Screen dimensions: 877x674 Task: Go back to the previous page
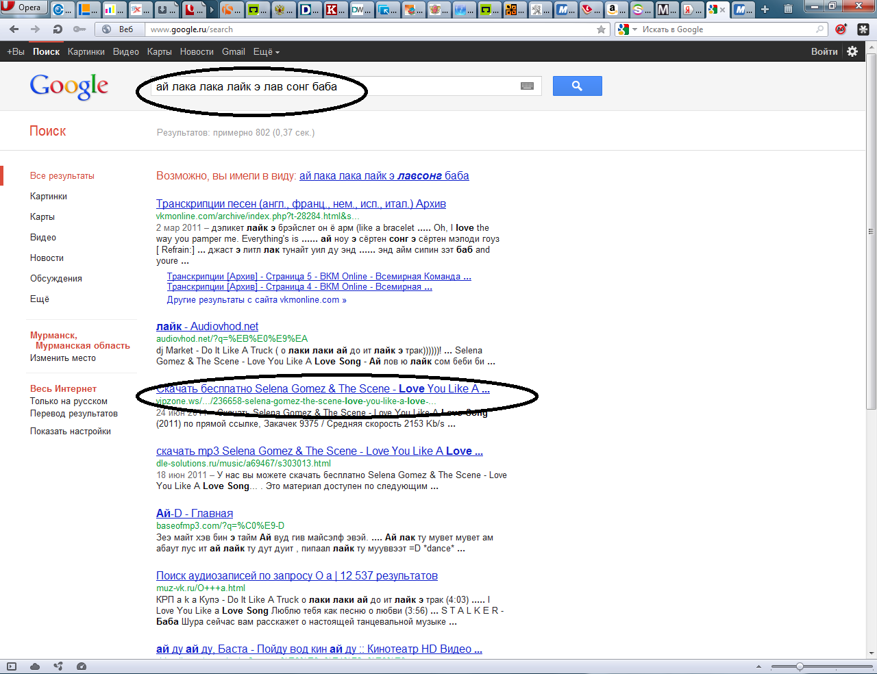tap(14, 29)
